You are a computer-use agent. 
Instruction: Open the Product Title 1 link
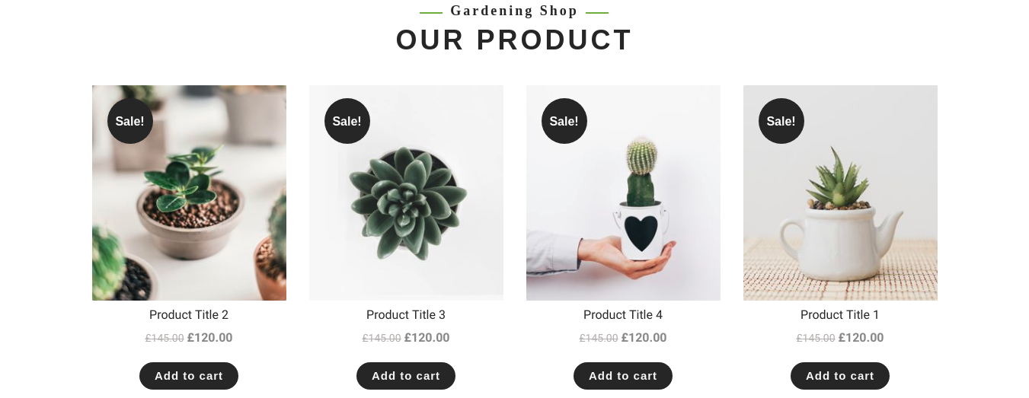point(840,315)
